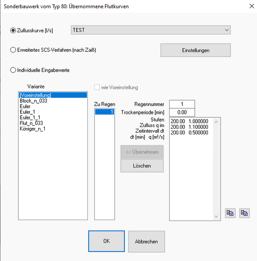Viewport: 257px width, 261px height.
Task: Click the Einstellungen button
Action: tap(196, 50)
